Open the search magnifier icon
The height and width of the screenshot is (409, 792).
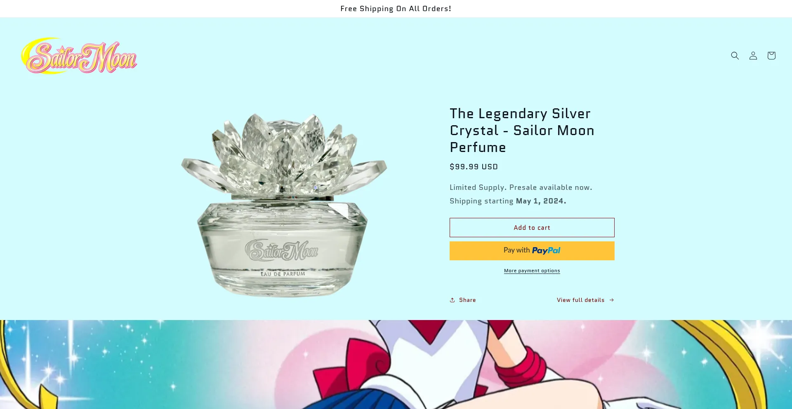(x=735, y=56)
